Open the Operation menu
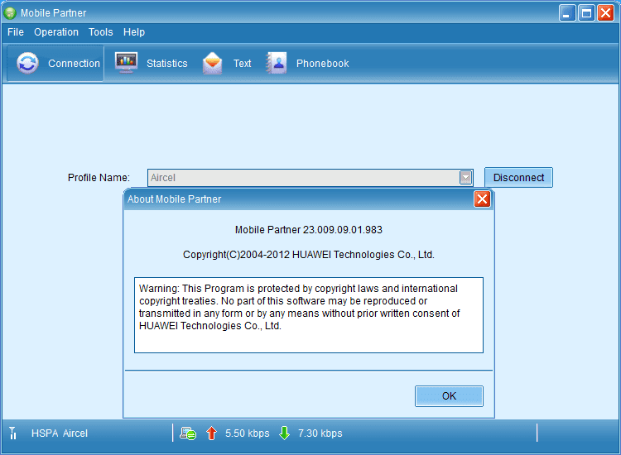621x455 pixels. 56,32
